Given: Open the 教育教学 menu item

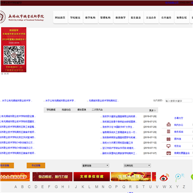Looking at the screenshot, I should tap(121, 18).
